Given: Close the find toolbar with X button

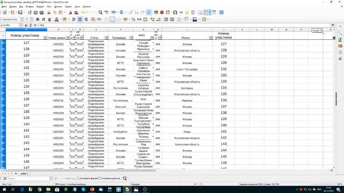Looking at the screenshot, I should [5, 179].
